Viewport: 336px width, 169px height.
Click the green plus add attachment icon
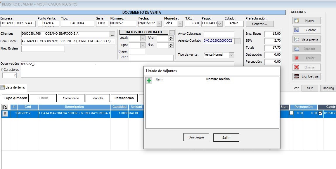click(x=149, y=81)
